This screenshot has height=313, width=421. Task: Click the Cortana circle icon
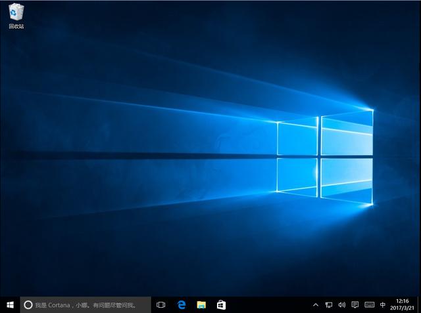(28, 304)
